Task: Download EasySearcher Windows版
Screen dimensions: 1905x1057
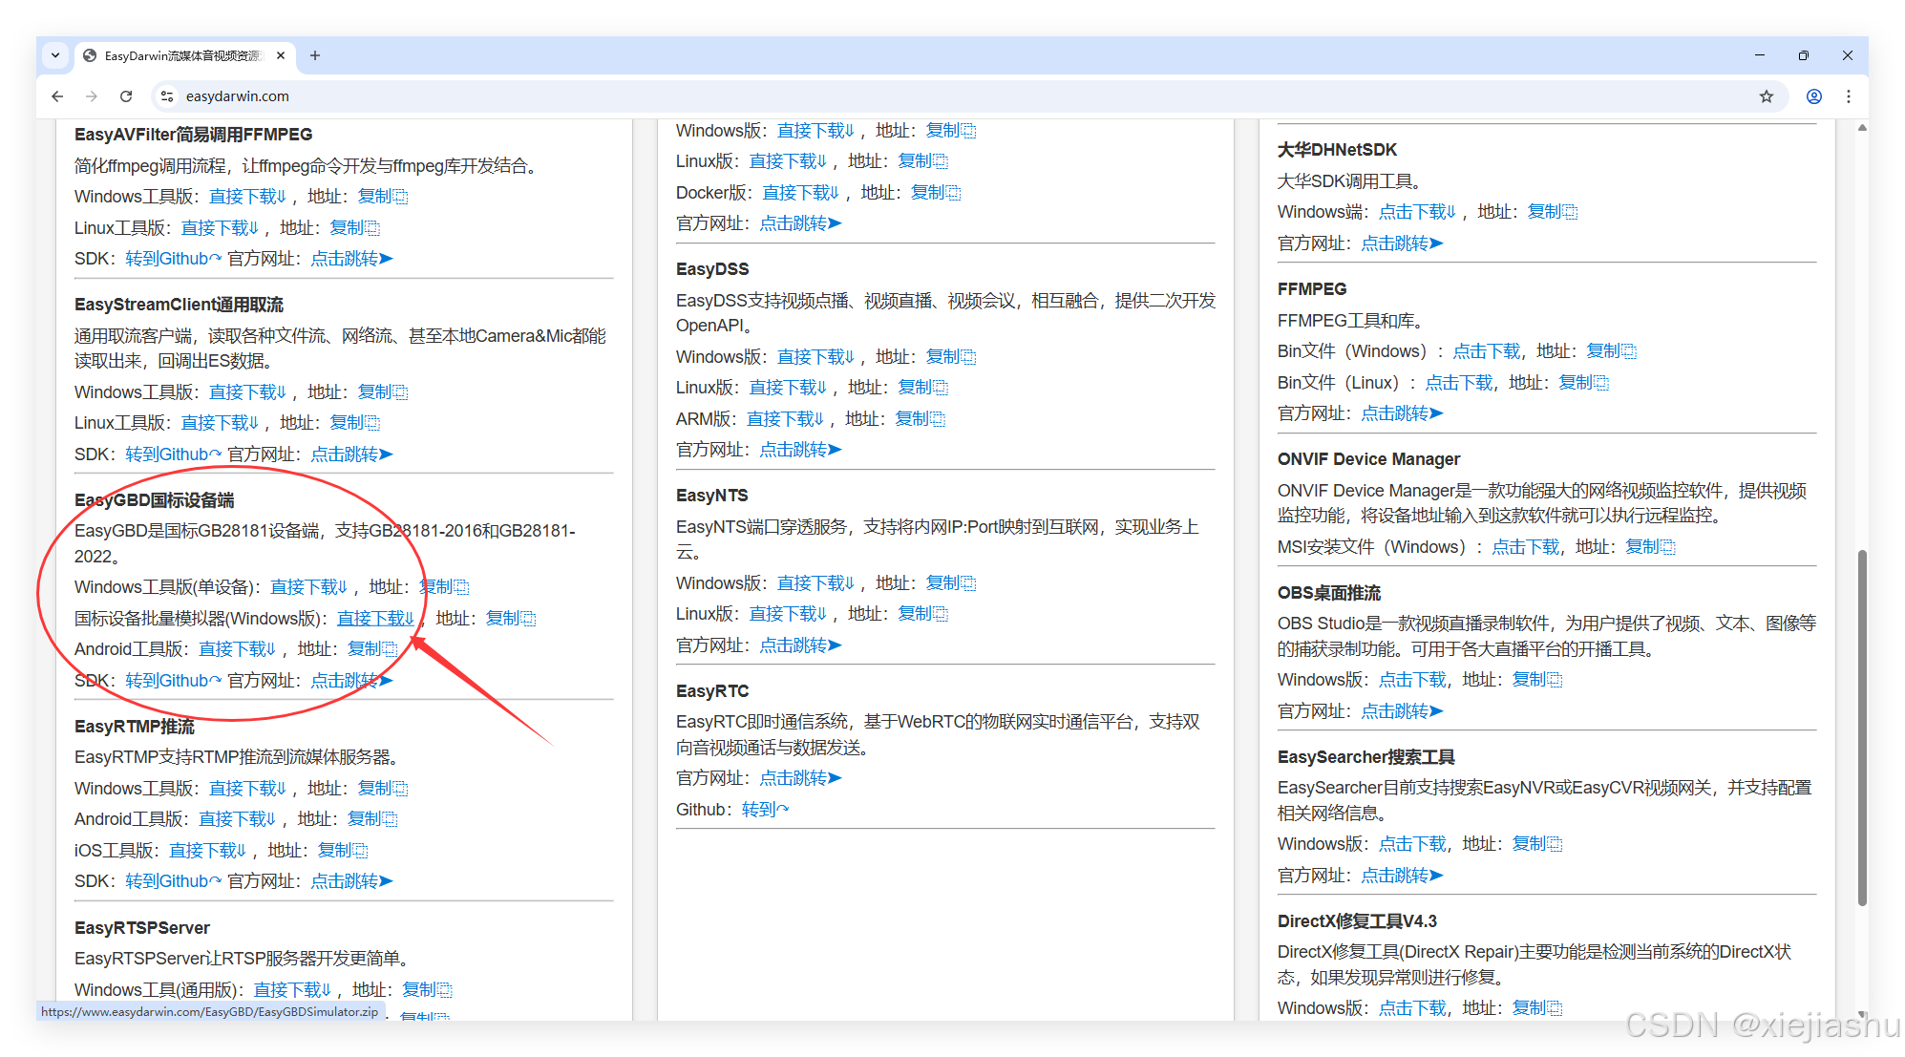Action: click(1412, 844)
